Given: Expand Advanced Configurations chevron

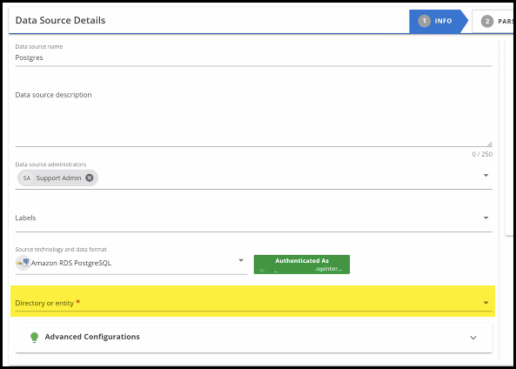Looking at the screenshot, I should pyautogui.click(x=472, y=338).
